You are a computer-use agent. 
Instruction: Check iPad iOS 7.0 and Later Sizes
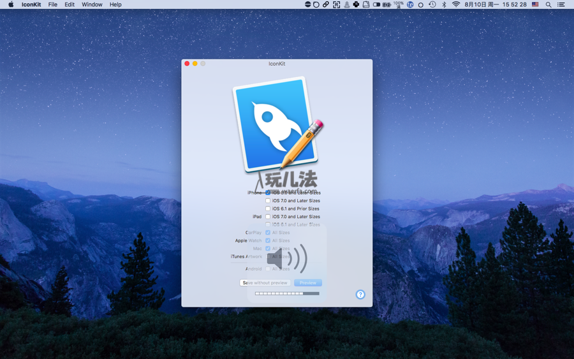(x=268, y=217)
